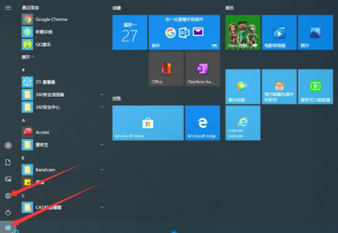Open the CAD folder icon
The image size is (338, 233).
(x=27, y=207)
